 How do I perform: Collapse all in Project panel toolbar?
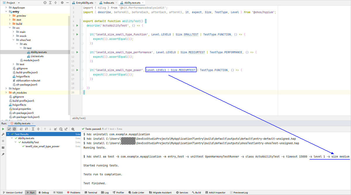click(x=56, y=3)
